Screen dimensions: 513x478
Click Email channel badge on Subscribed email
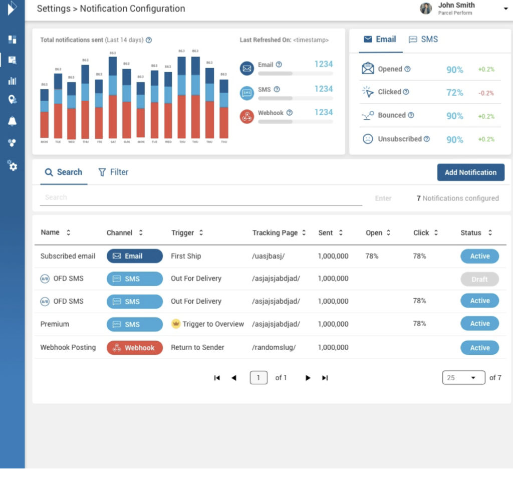click(x=134, y=256)
